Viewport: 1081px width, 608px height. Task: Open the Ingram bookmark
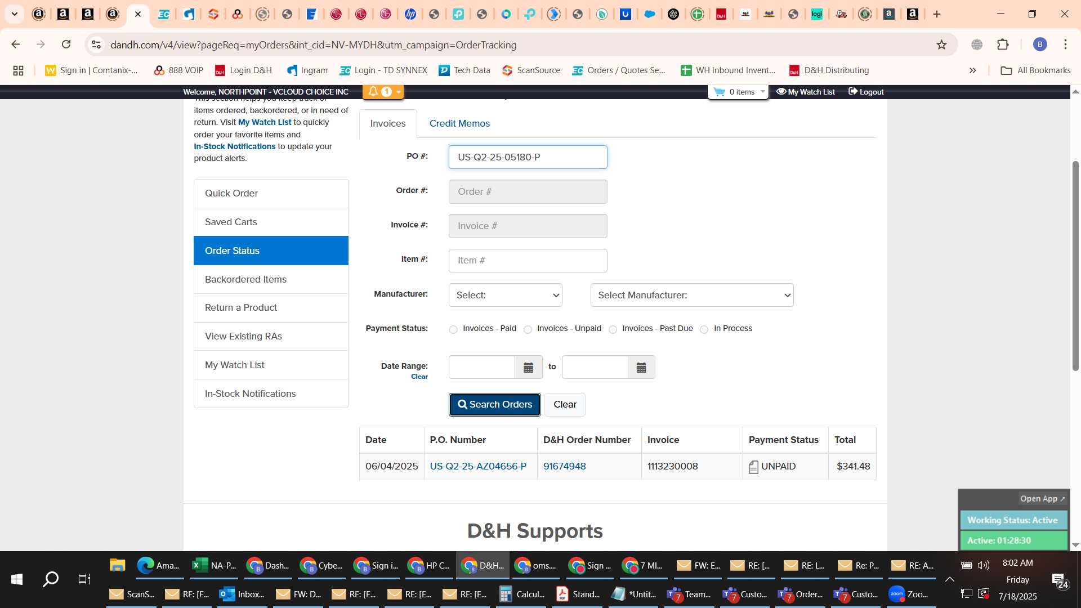[307, 70]
